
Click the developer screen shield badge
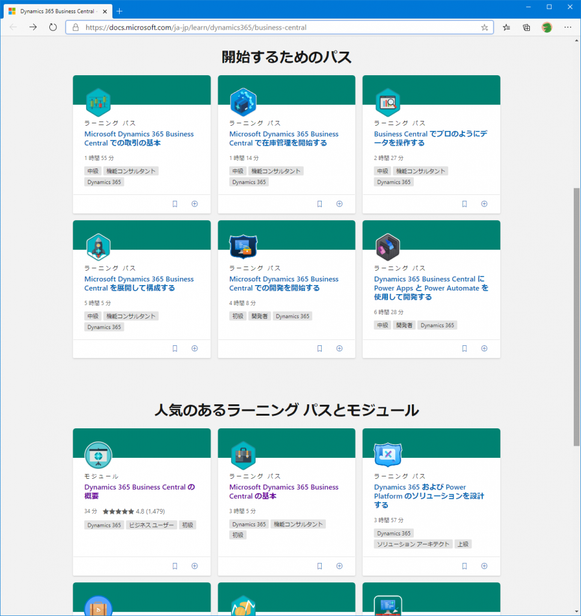click(x=243, y=247)
